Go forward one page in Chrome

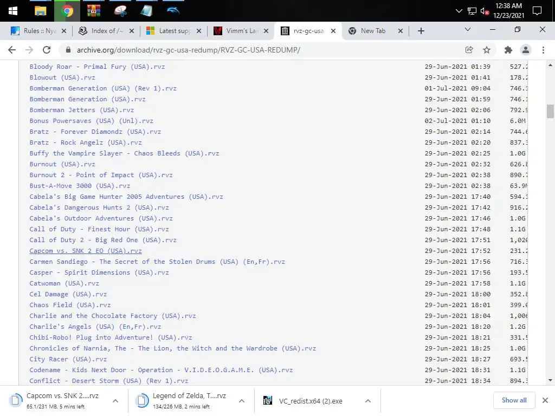(x=29, y=50)
